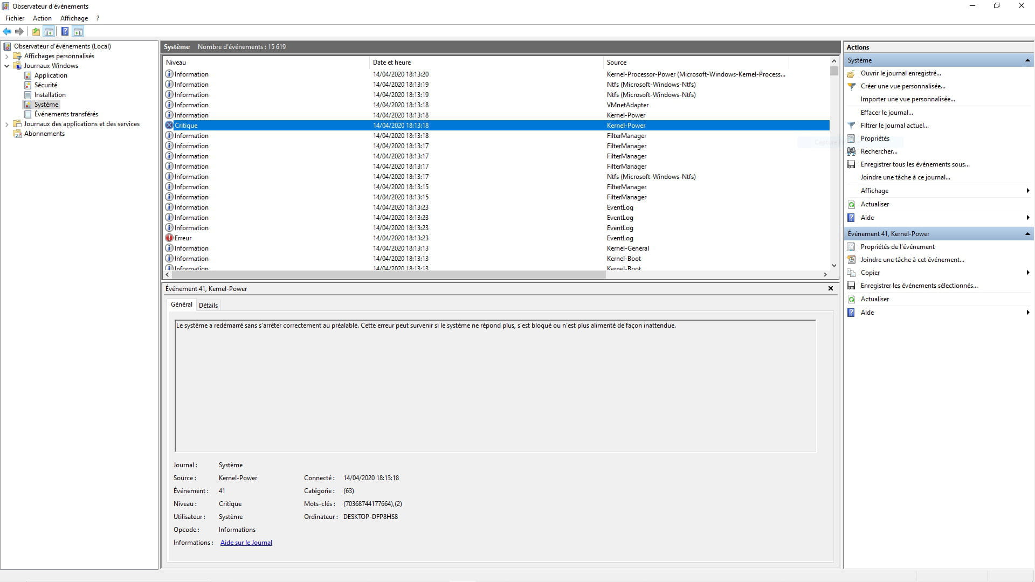Click the Propriétés de l'événement icon
1035x582 pixels.
tap(851, 247)
